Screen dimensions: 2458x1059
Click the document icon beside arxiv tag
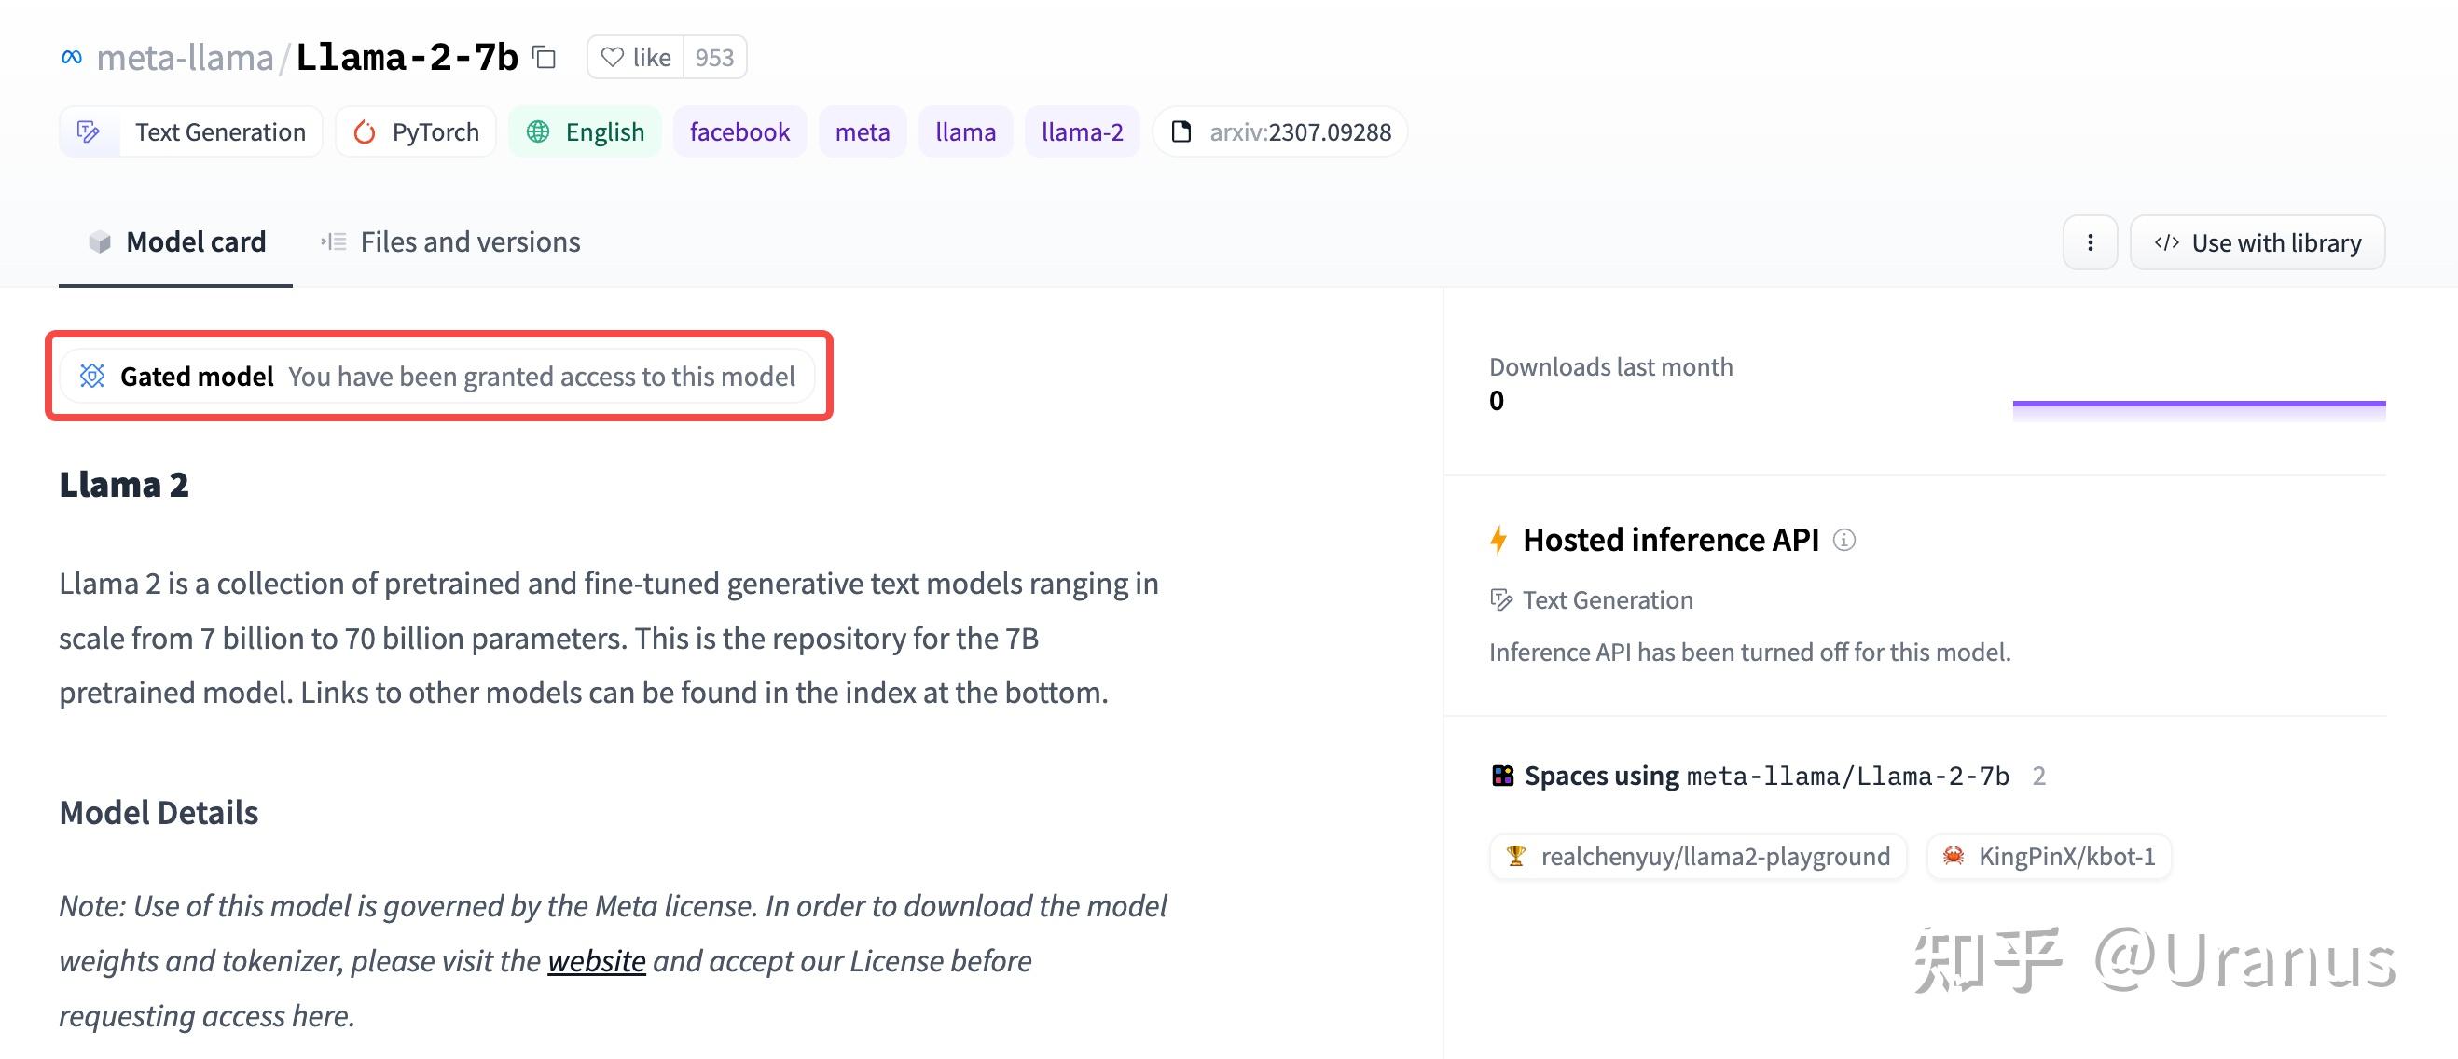point(1181,131)
